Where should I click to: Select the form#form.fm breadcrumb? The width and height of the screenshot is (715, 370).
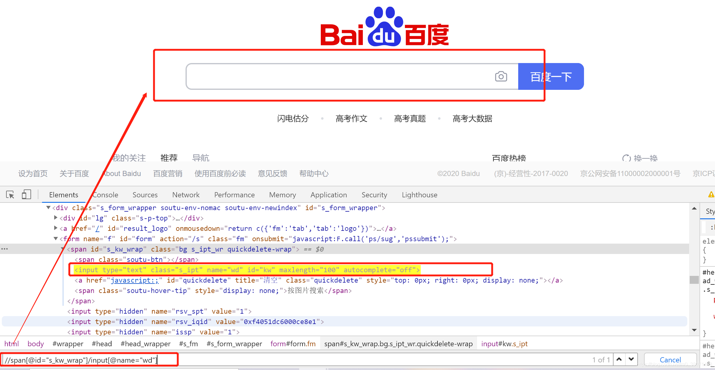[x=293, y=344]
